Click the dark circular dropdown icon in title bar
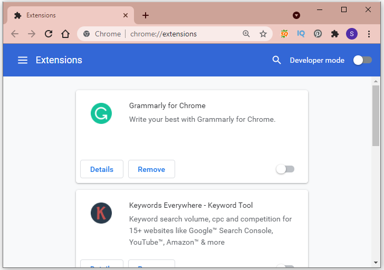The image size is (384, 270). (296, 15)
